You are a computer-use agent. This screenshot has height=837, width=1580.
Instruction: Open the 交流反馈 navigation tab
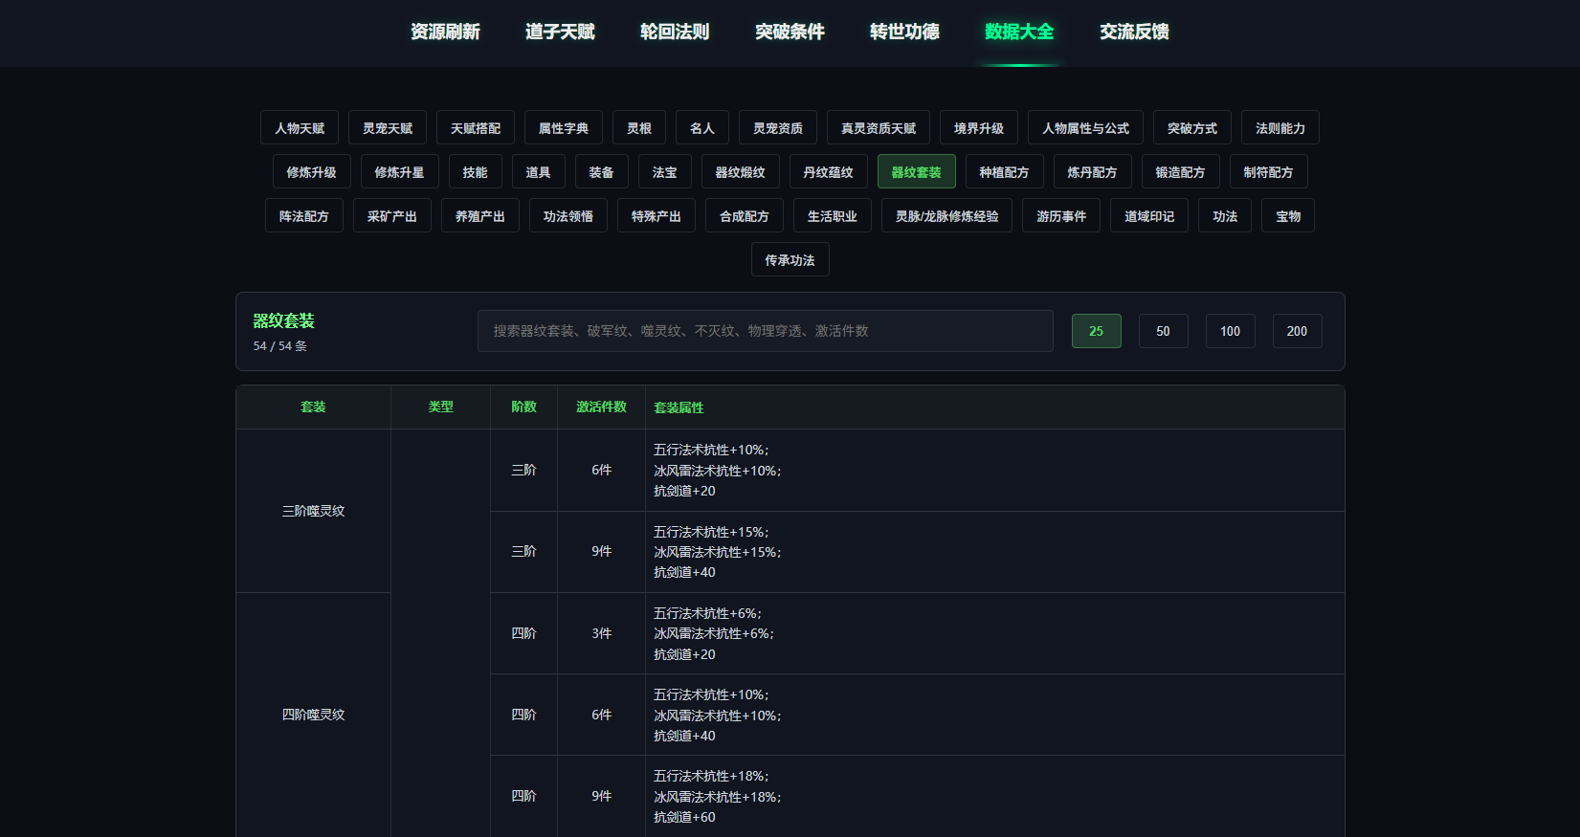[x=1134, y=32]
